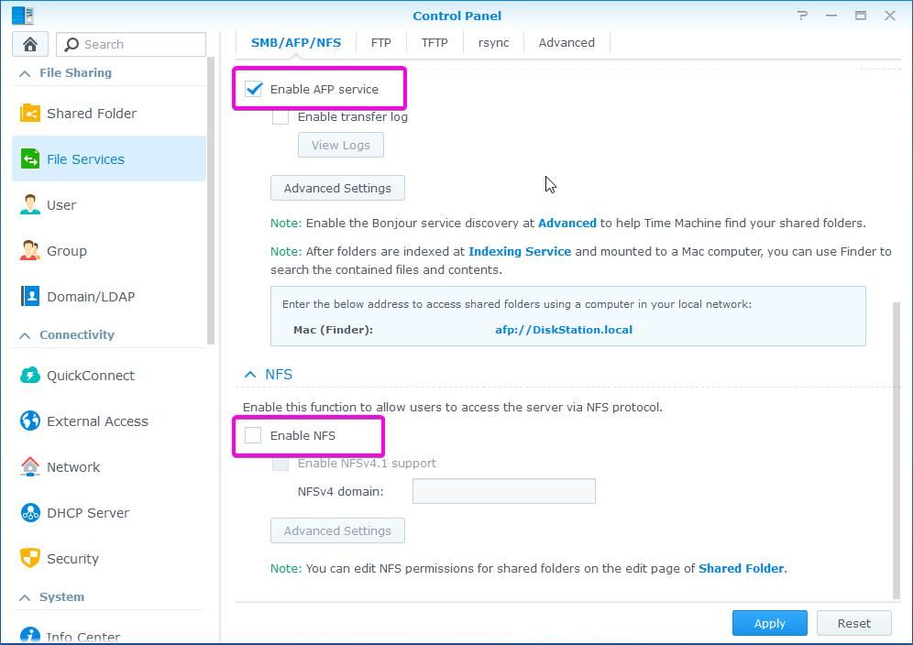Open the Indexing Service link

click(x=520, y=251)
